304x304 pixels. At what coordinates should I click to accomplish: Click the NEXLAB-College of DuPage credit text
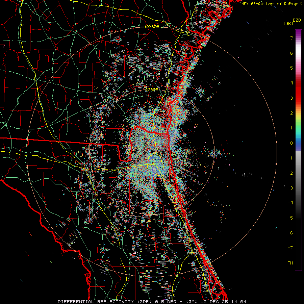click(270, 4)
